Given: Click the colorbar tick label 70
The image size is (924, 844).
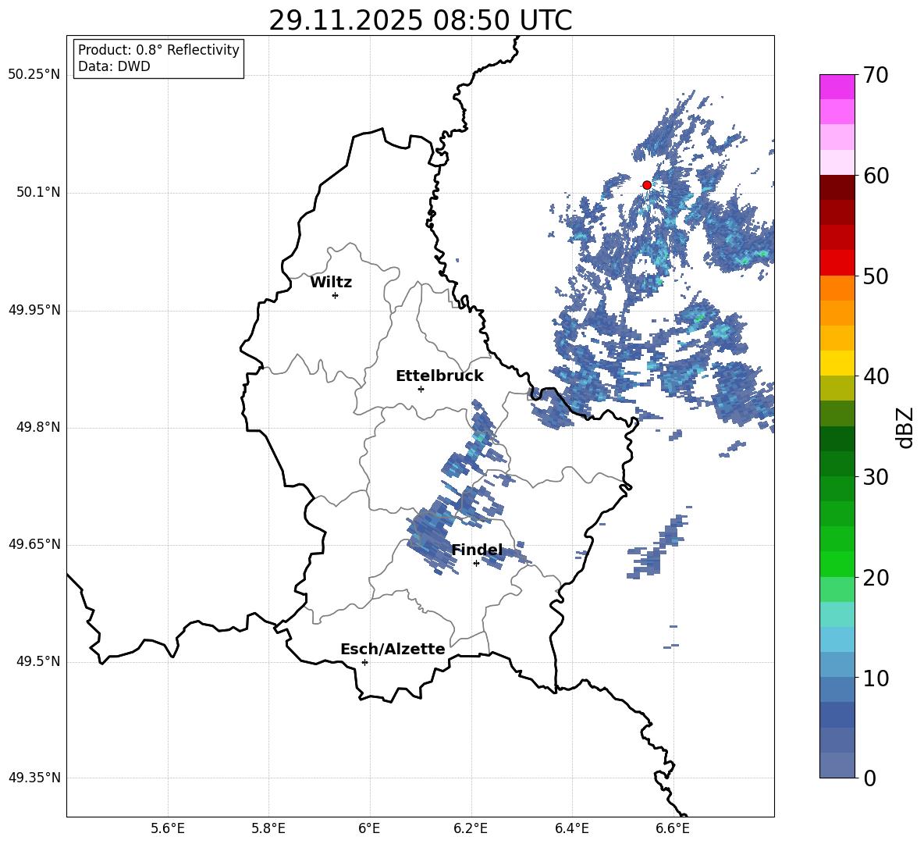Looking at the screenshot, I should pos(876,75).
